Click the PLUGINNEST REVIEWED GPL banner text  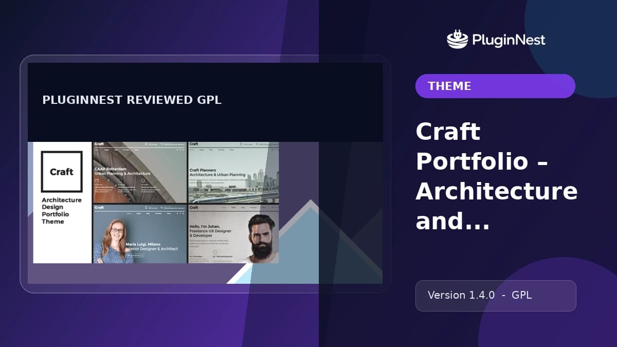pos(132,100)
